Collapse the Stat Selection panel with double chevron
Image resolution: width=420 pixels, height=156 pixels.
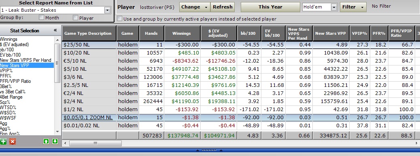click(55, 30)
